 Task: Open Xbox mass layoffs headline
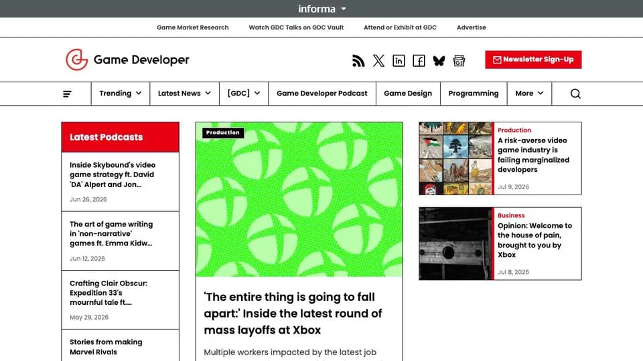pos(293,314)
